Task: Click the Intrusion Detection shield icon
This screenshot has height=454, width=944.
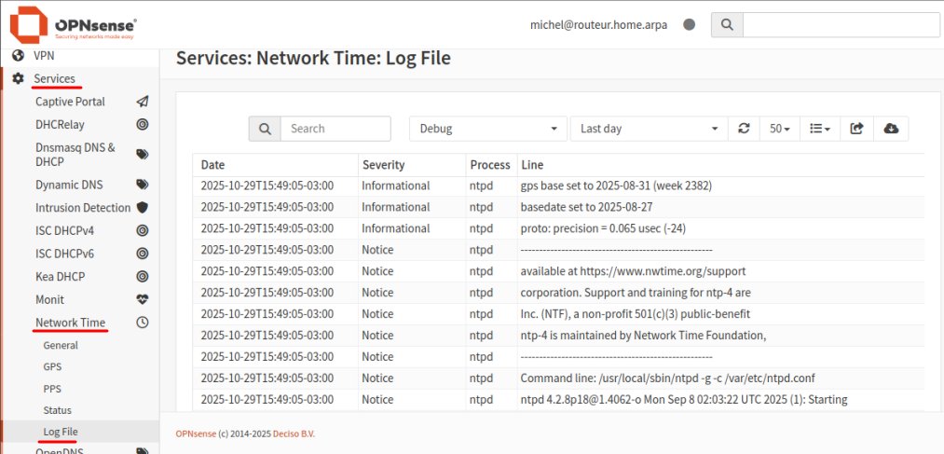Action: tap(142, 208)
